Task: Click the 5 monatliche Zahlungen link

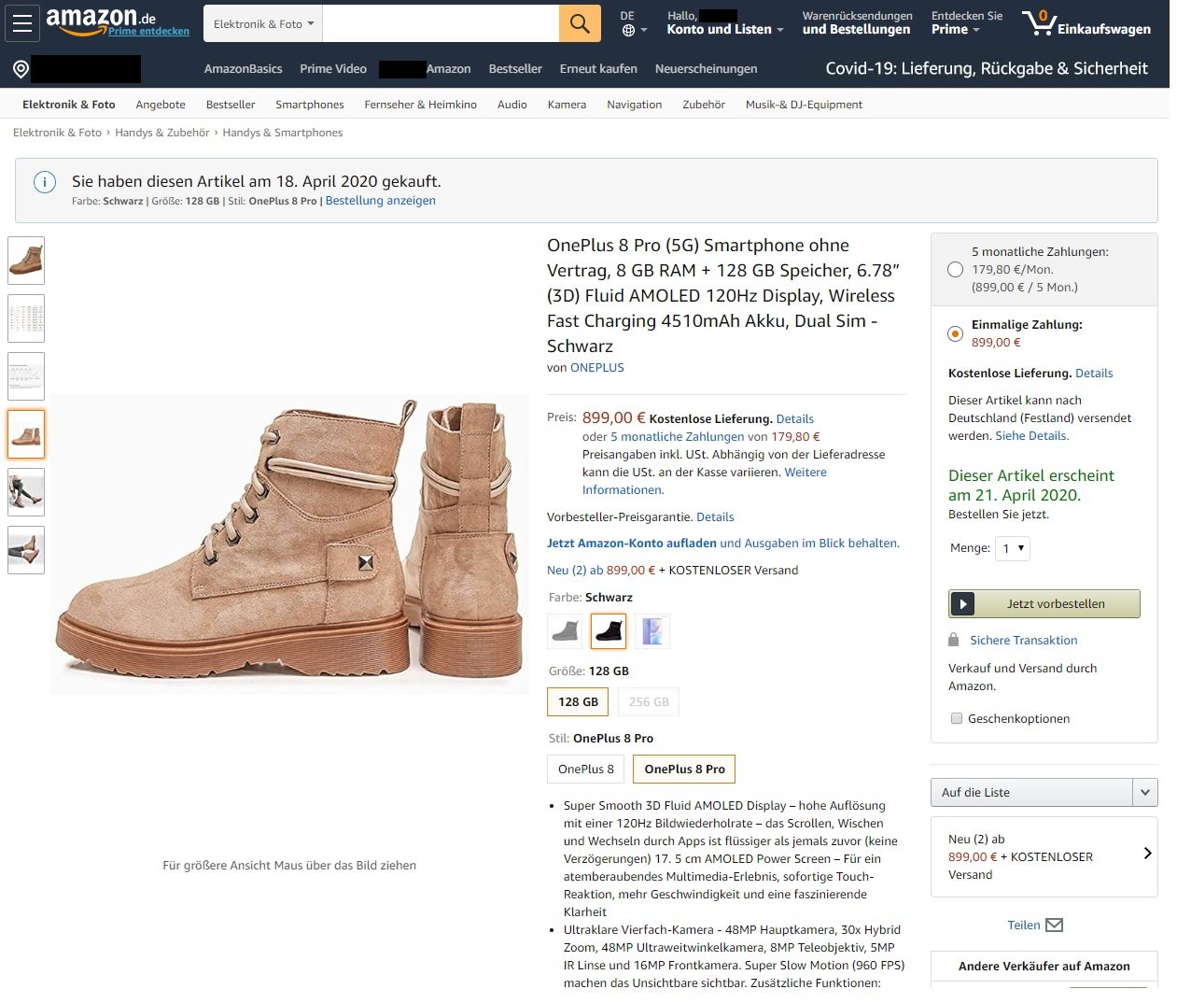Action: click(678, 436)
